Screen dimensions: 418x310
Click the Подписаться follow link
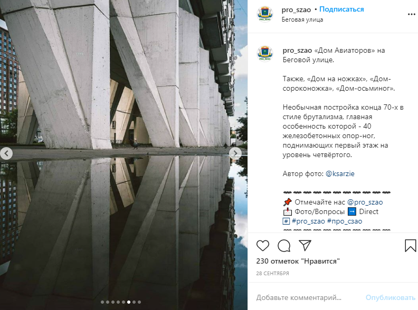[341, 9]
